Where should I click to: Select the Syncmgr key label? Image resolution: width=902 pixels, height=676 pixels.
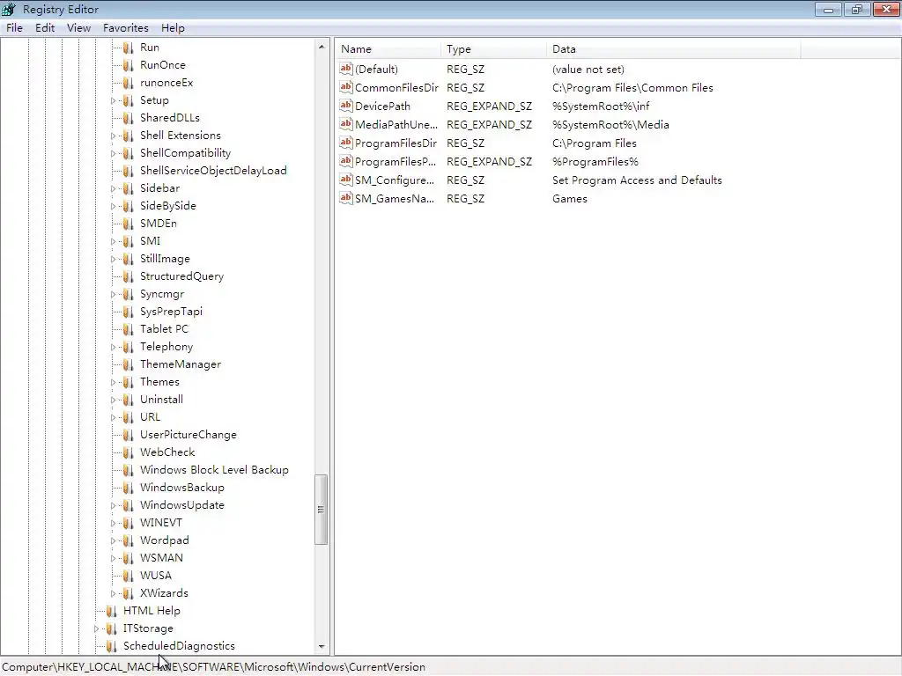tap(162, 294)
